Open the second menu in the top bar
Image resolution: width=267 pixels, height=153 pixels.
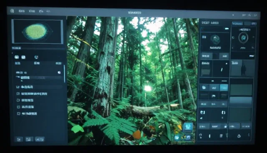point(32,11)
